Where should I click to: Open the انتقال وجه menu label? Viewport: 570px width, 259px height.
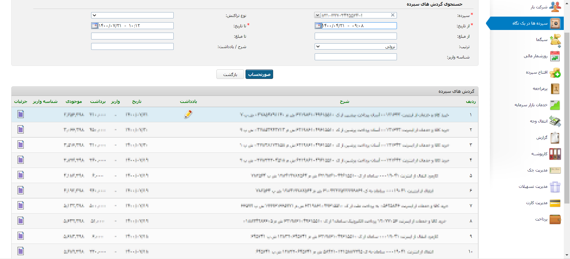(x=539, y=121)
